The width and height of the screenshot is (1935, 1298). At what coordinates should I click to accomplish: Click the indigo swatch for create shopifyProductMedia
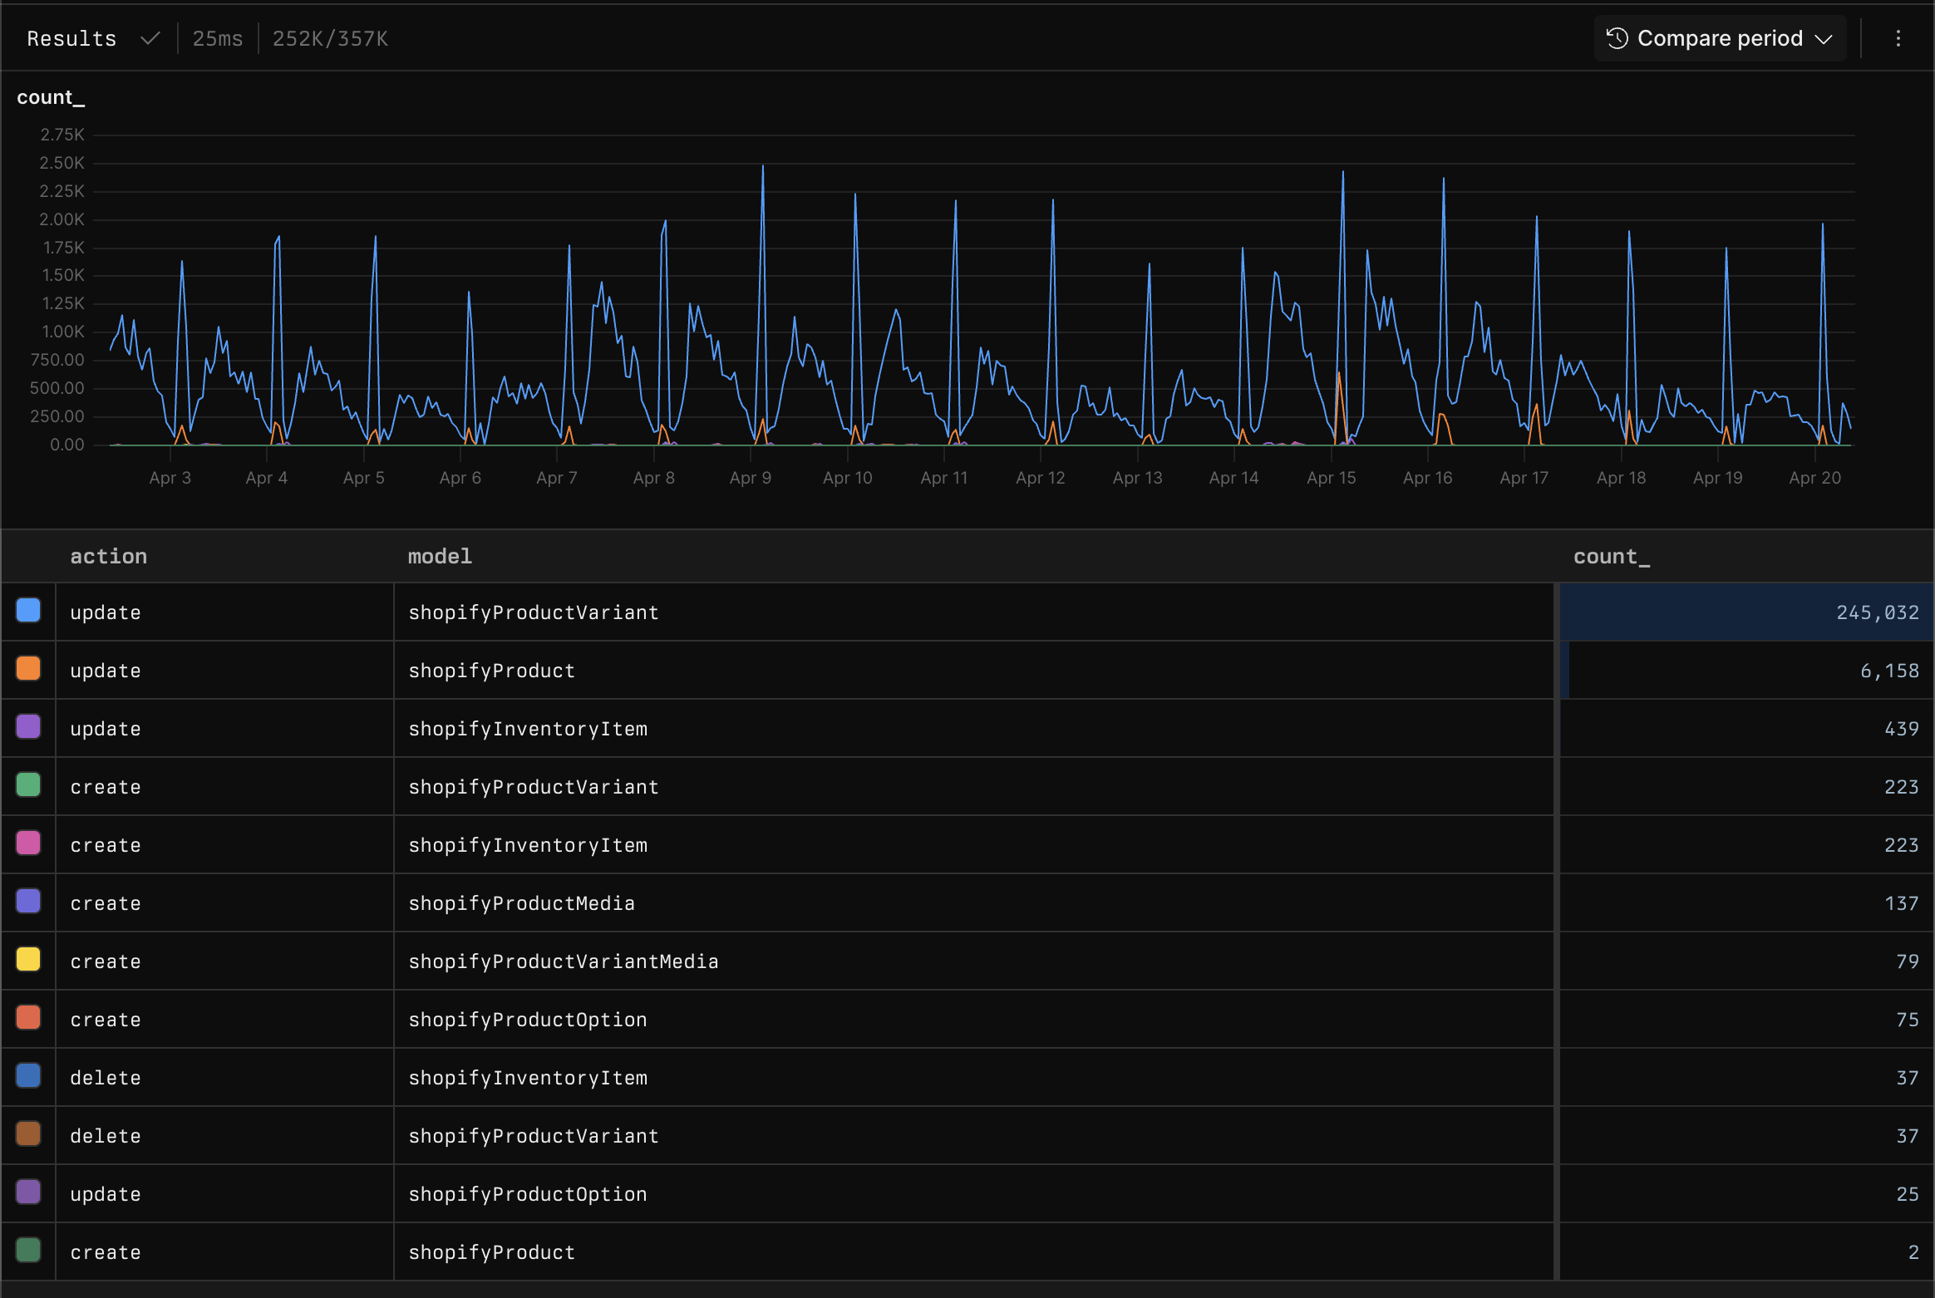[28, 902]
